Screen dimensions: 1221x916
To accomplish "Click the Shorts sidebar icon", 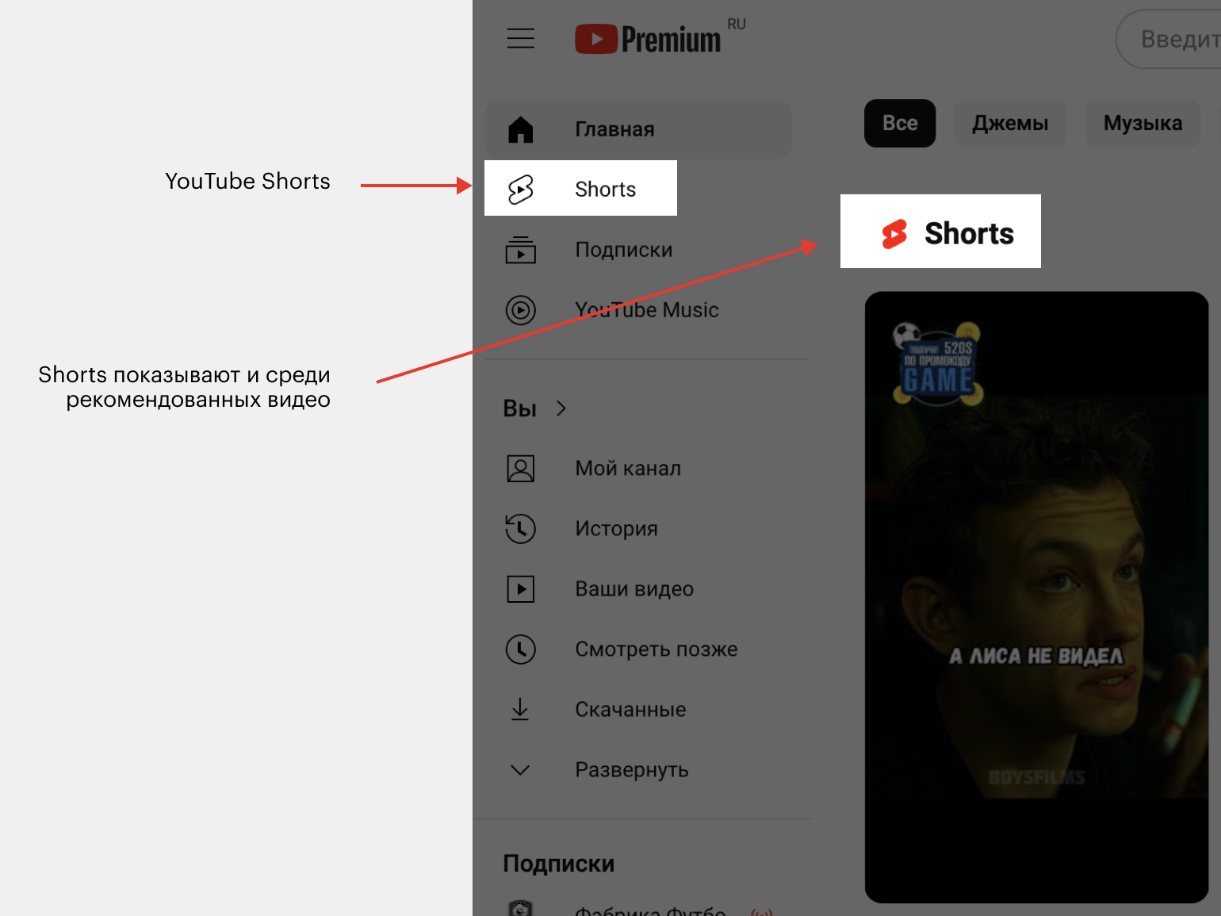I will (521, 190).
